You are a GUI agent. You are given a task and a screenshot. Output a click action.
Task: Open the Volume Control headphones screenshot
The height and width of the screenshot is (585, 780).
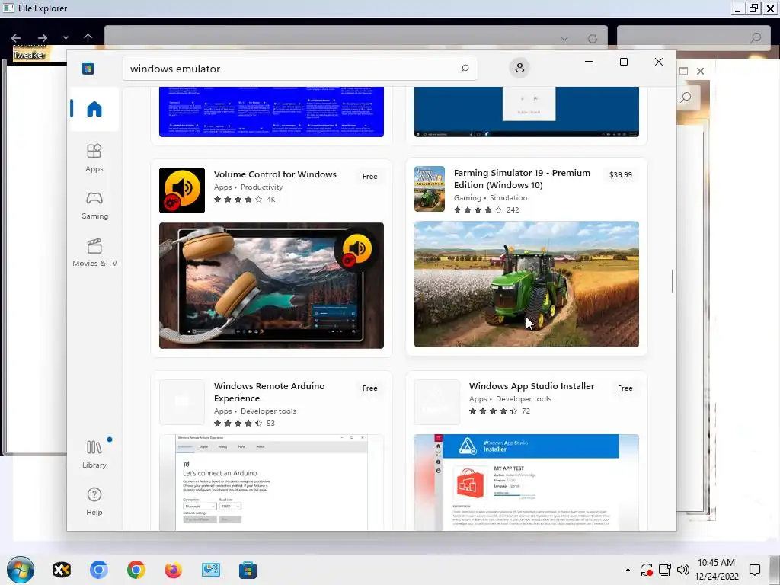click(x=272, y=286)
